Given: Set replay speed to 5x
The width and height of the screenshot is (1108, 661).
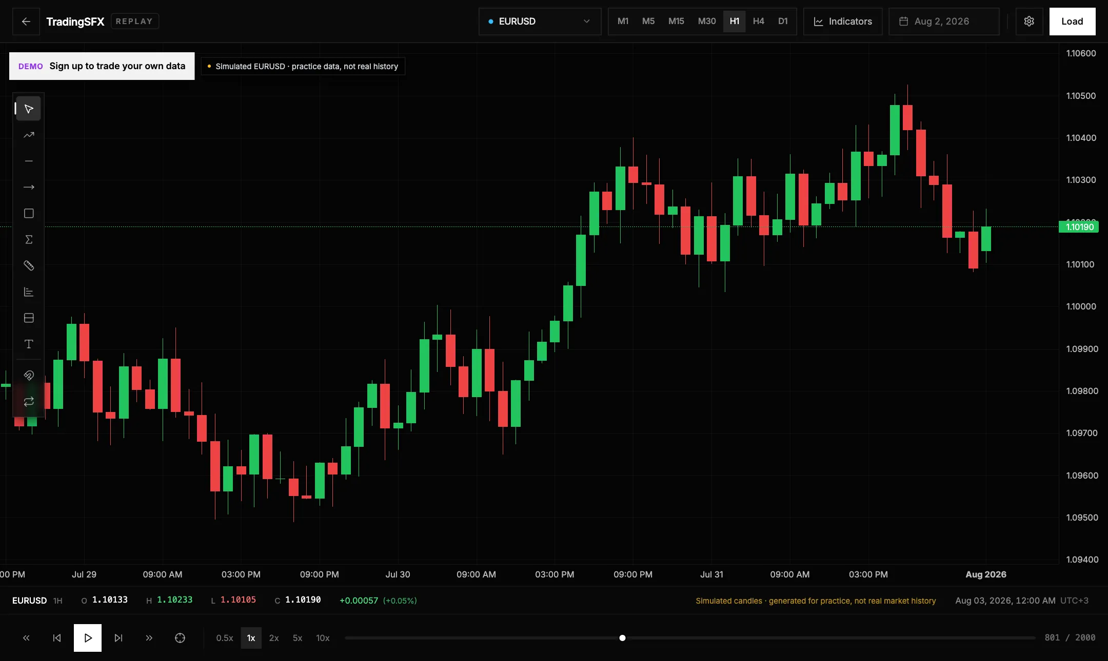Looking at the screenshot, I should (298, 638).
